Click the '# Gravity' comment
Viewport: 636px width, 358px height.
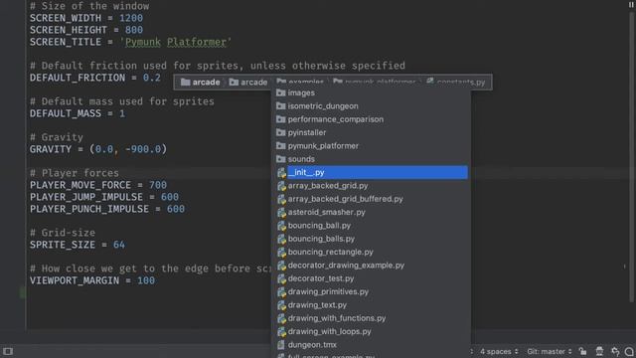[57, 137]
